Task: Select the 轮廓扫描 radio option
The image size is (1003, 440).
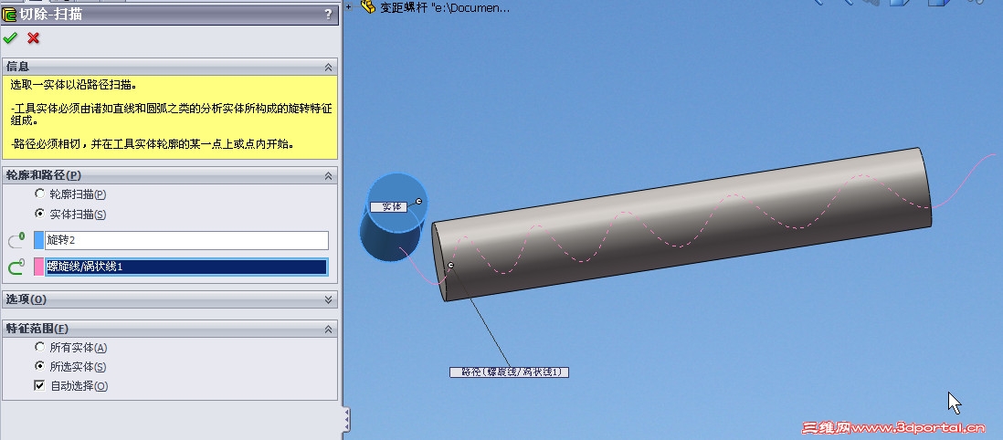Action: tap(39, 194)
